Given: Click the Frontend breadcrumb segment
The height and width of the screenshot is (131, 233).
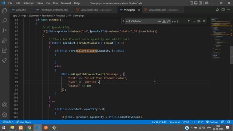Looking at the screenshot, I should click(47, 16).
